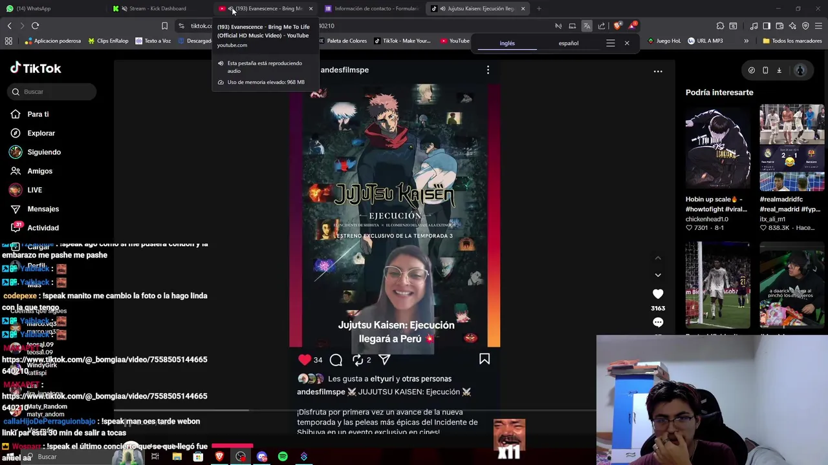Open the "TikTok - Make Your..." bookmark

click(x=402, y=41)
